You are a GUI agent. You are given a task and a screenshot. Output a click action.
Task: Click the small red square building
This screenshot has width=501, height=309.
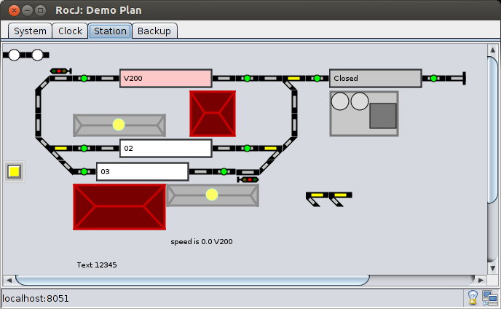pyautogui.click(x=212, y=113)
